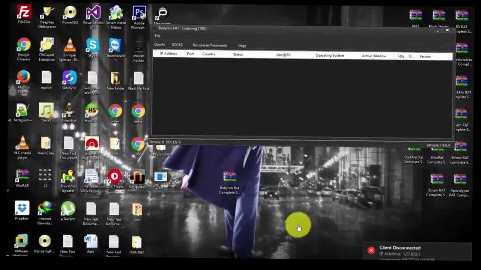Open the File menu in Babylon RAT
The width and height of the screenshot is (481, 270).
click(x=158, y=36)
